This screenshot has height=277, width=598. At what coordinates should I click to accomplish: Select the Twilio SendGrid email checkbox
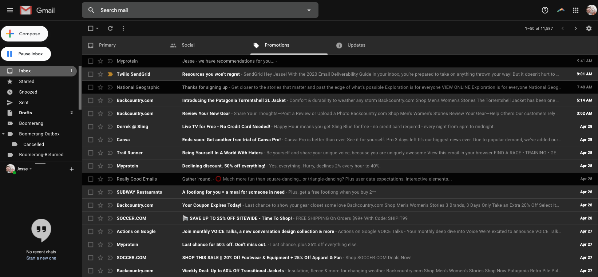(x=91, y=74)
